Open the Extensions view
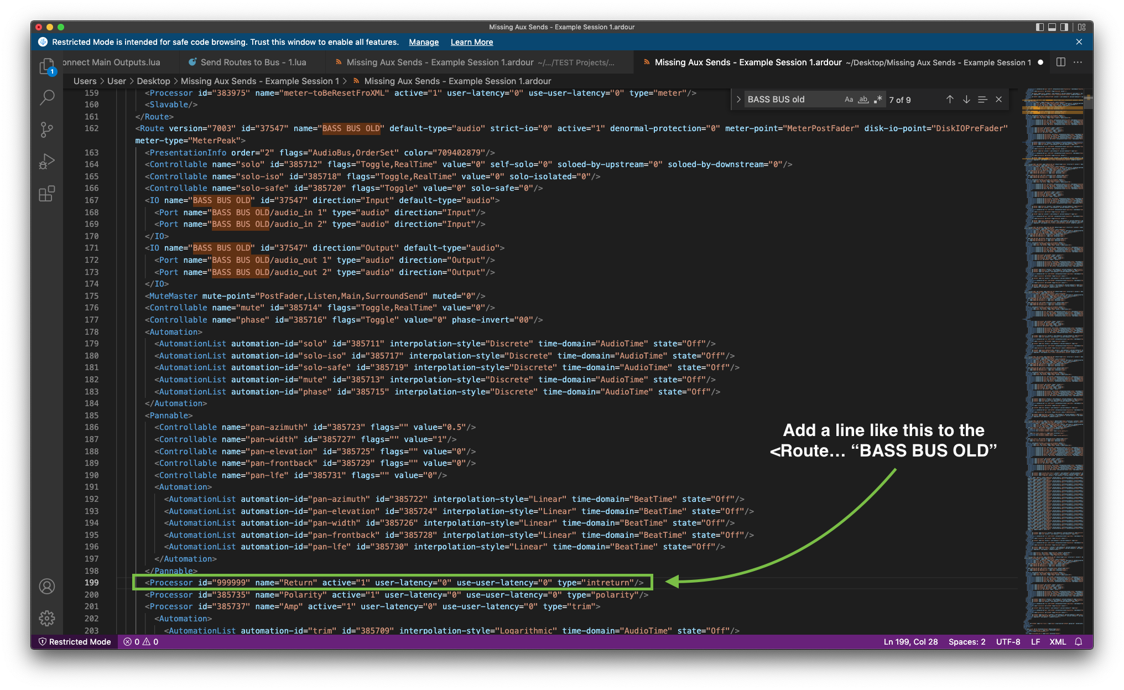 (x=47, y=194)
